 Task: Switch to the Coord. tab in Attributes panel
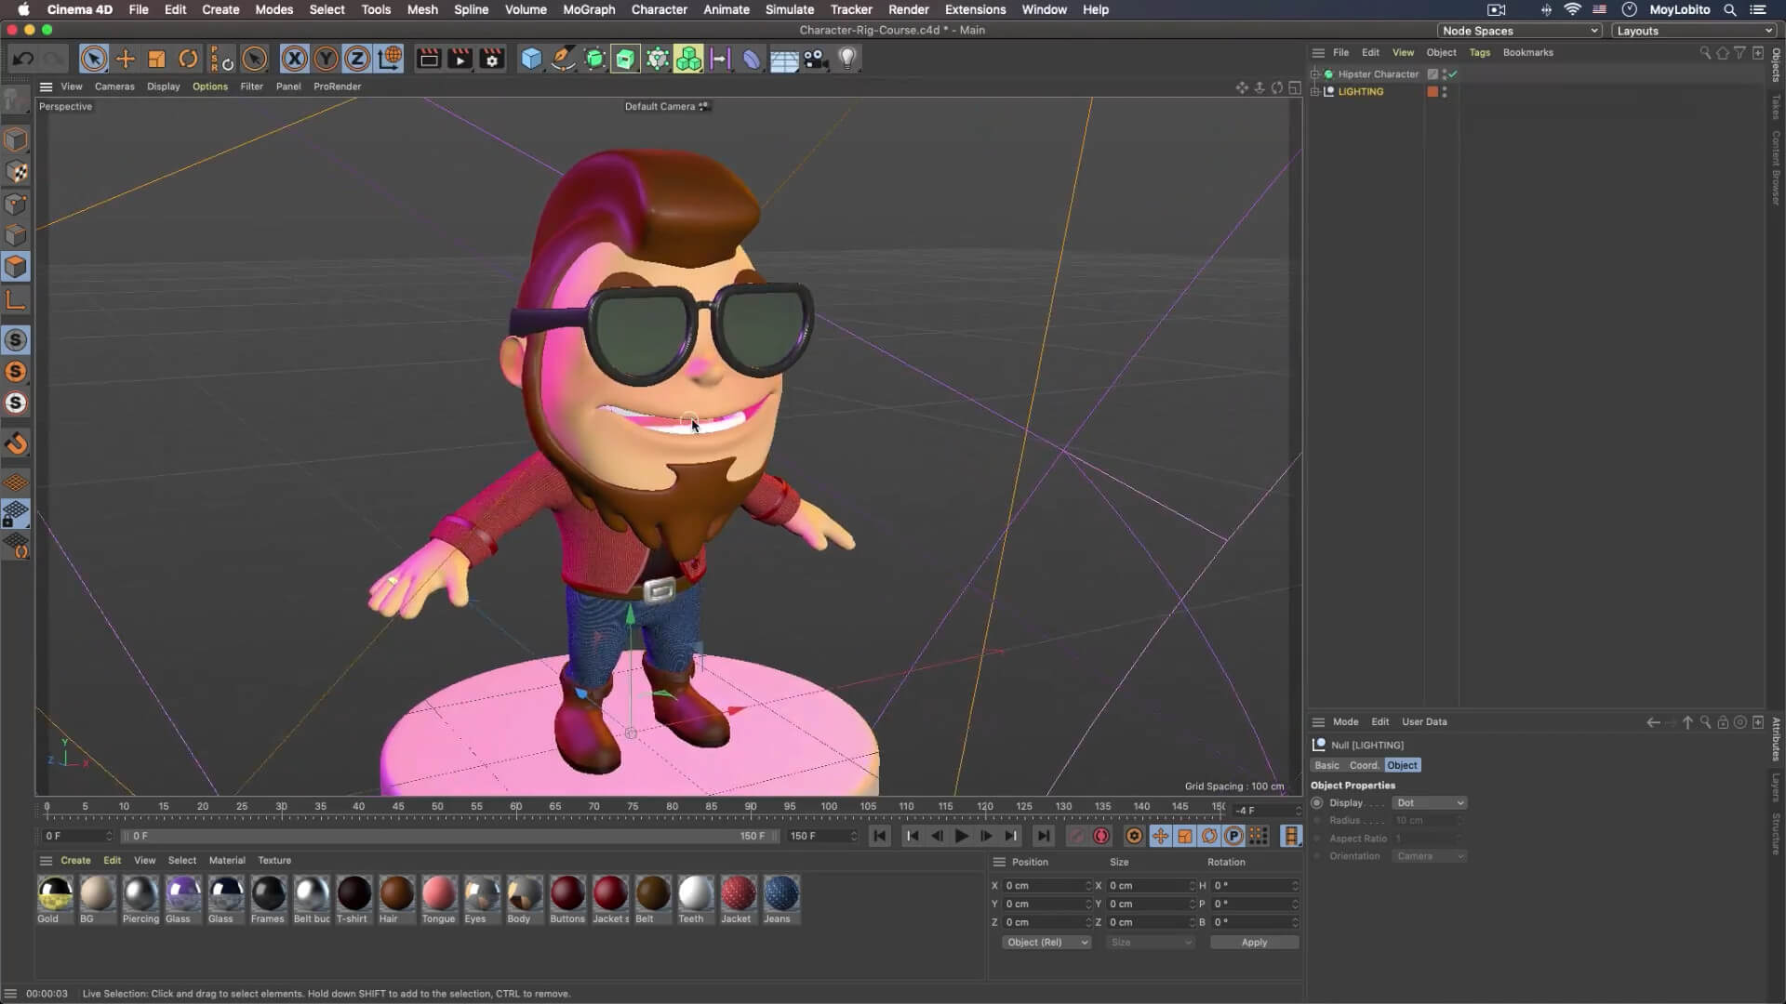click(1364, 765)
